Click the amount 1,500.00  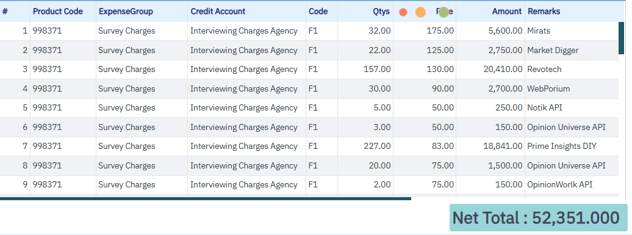505,165
